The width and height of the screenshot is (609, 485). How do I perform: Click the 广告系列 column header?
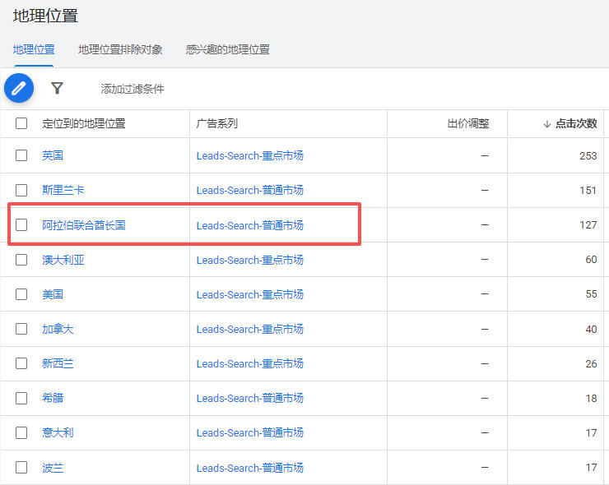[217, 124]
